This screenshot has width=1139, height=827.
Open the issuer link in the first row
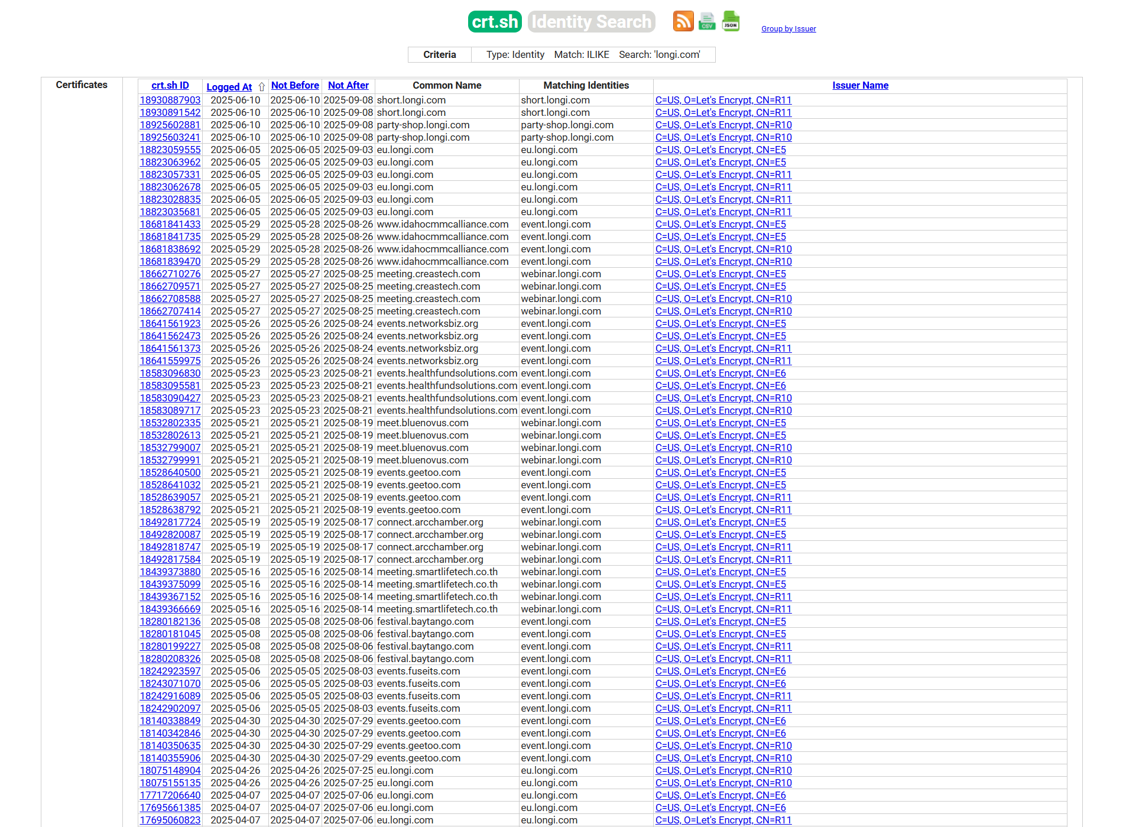[x=723, y=100]
